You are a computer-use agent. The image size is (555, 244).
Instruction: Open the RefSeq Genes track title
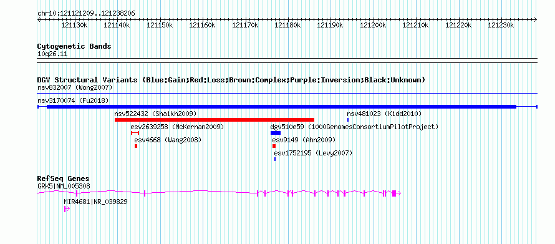64,179
